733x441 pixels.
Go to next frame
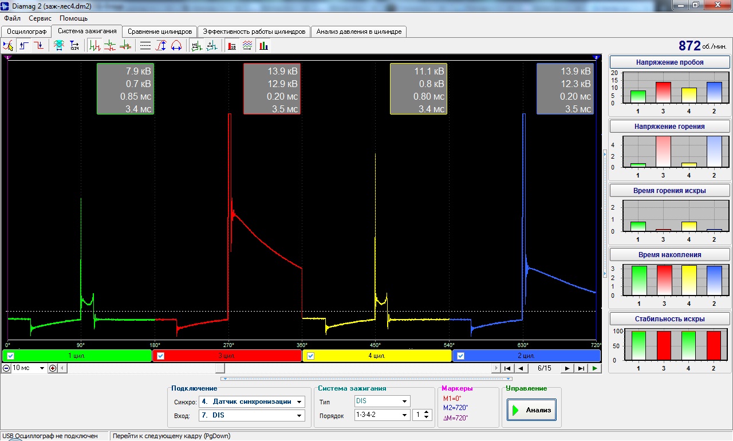567,368
